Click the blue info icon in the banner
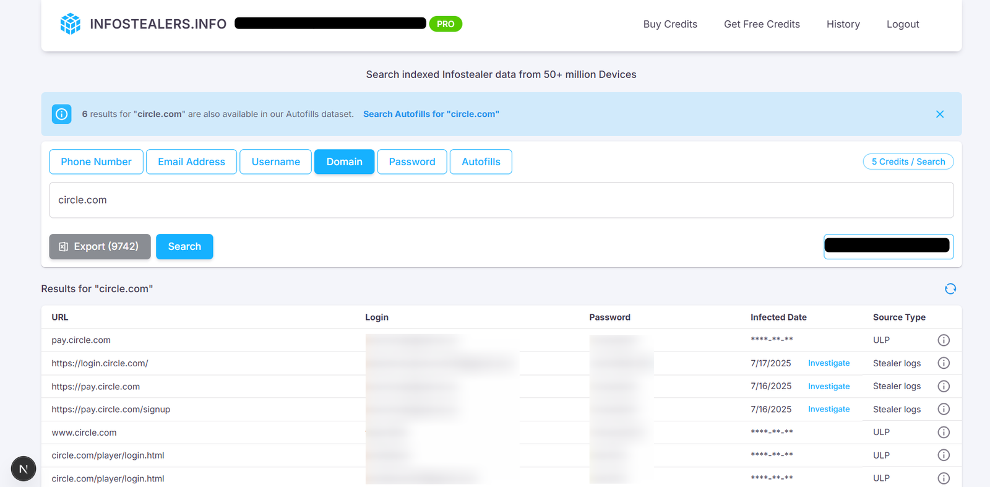 pos(62,114)
